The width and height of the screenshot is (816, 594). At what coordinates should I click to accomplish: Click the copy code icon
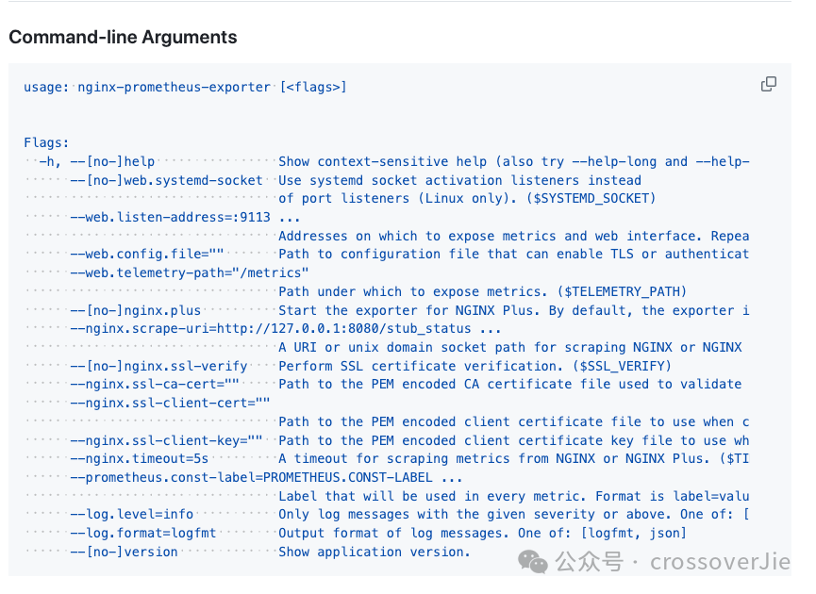click(769, 85)
